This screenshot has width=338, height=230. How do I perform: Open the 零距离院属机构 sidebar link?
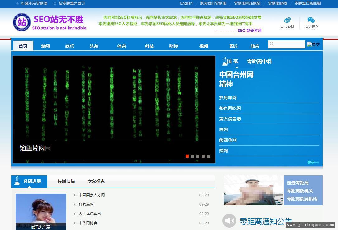[302, 199]
